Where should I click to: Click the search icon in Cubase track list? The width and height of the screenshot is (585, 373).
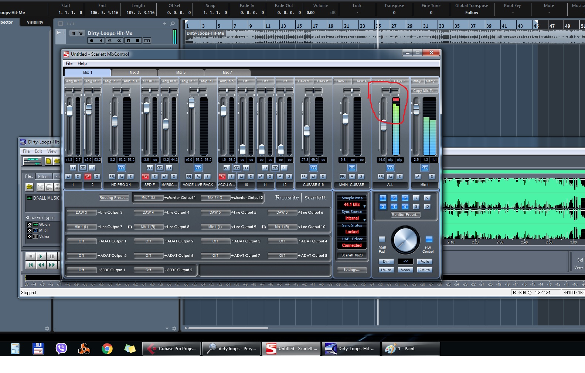click(x=173, y=24)
